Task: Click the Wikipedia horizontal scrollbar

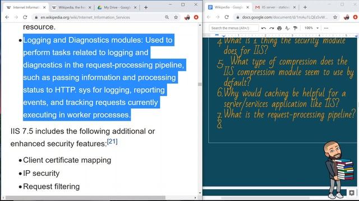Action: pyautogui.click(x=85, y=198)
